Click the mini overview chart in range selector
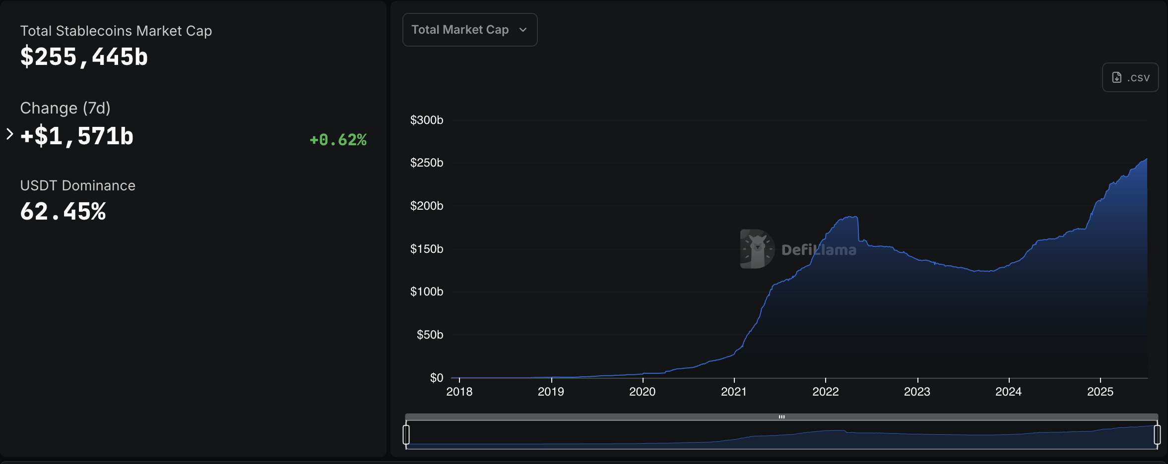The height and width of the screenshot is (464, 1168). click(781, 435)
